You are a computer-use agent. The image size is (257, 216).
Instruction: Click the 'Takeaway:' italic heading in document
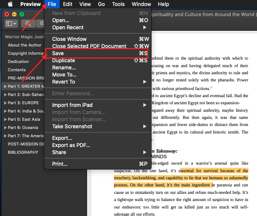pyautogui.click(x=167, y=151)
